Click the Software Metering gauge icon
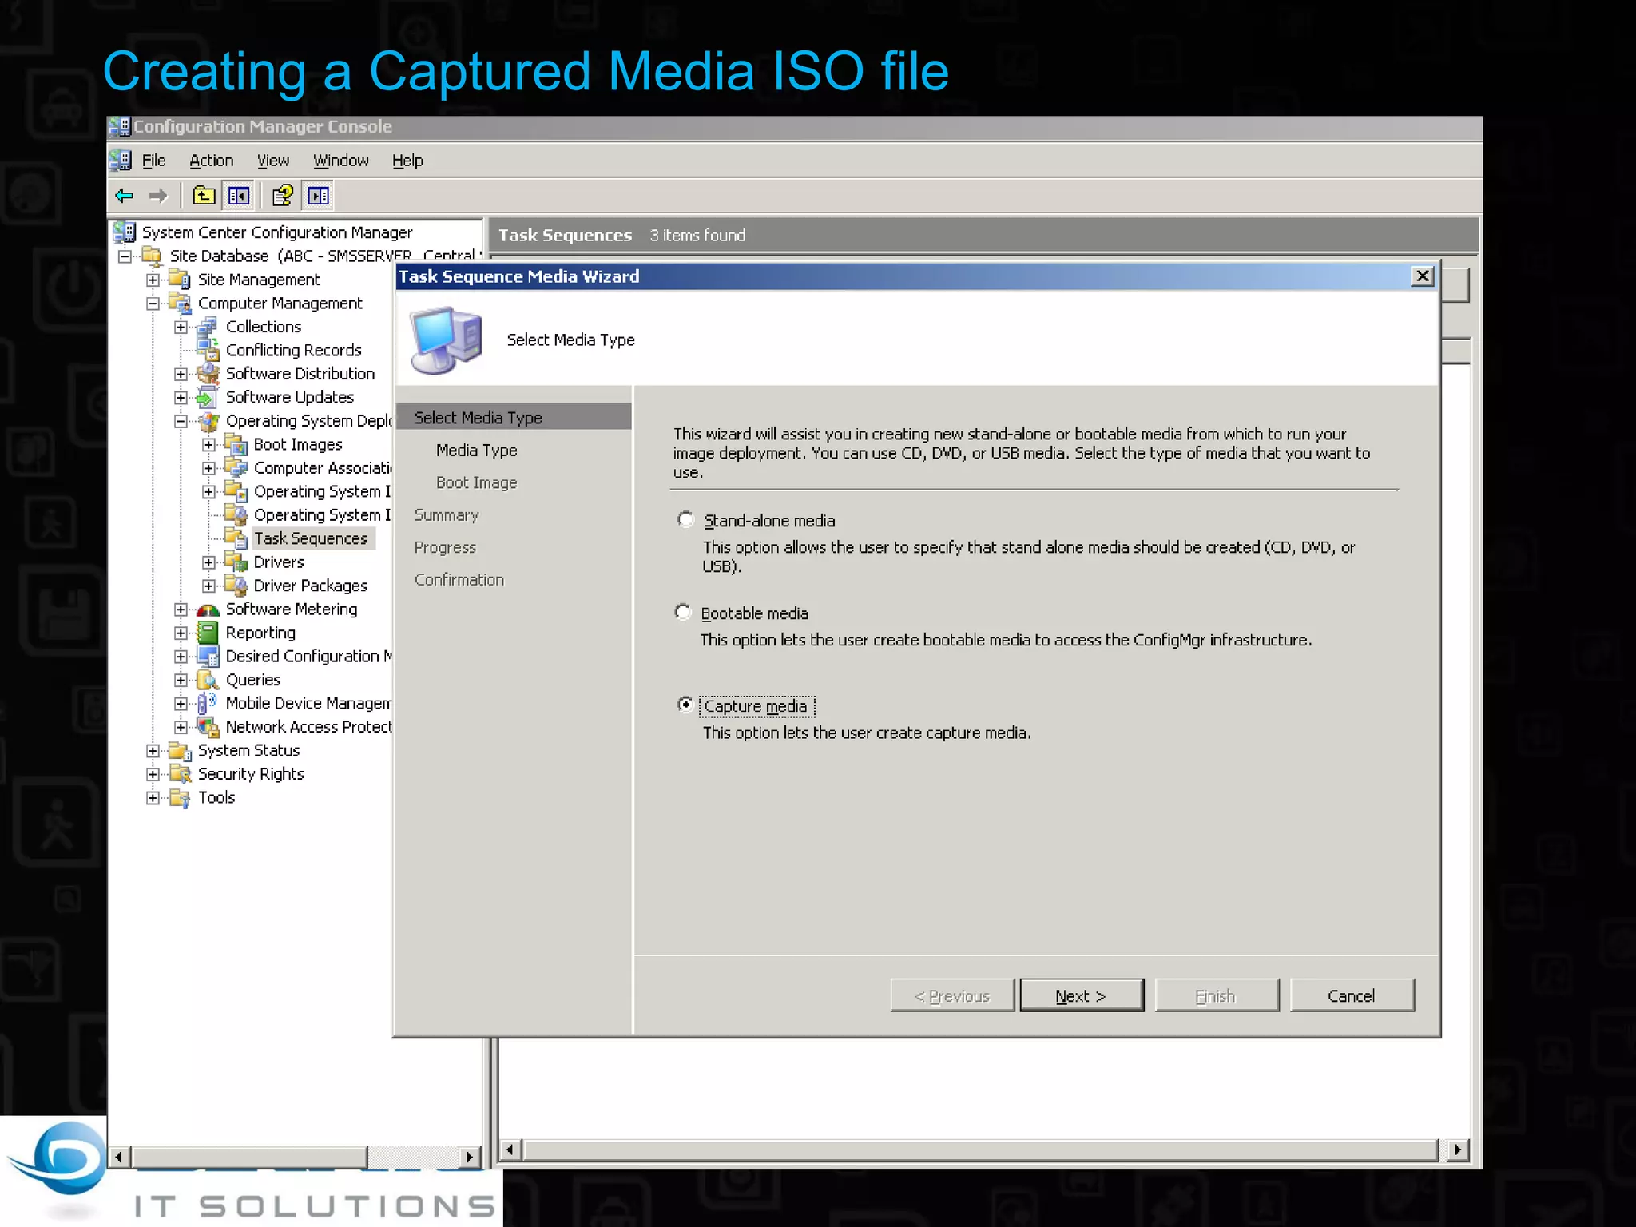 tap(208, 610)
